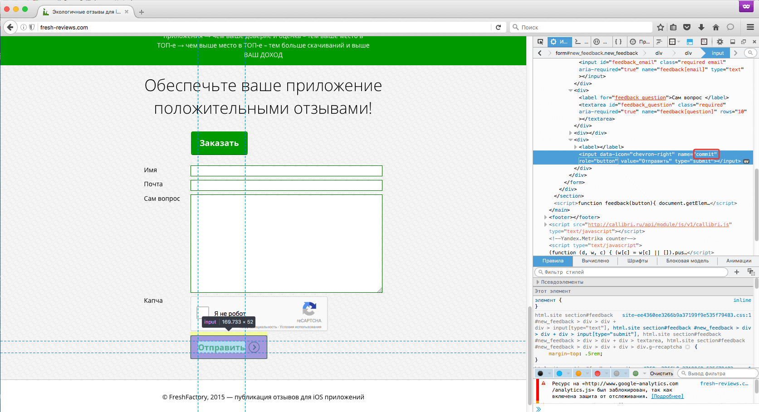Viewport: 759px width, 412px height.
Task: Add a new CSS rule plus icon
Action: 737,272
